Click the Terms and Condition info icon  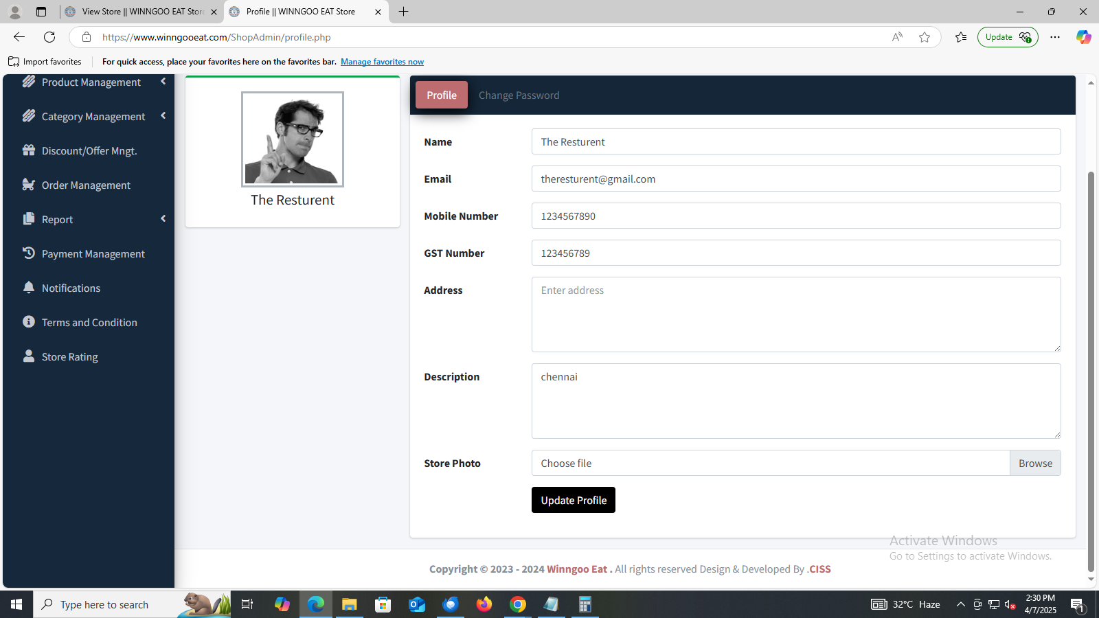[x=28, y=322]
